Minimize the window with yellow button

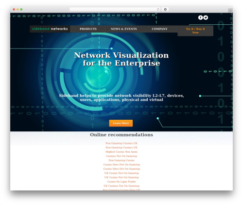[x=17, y=9]
